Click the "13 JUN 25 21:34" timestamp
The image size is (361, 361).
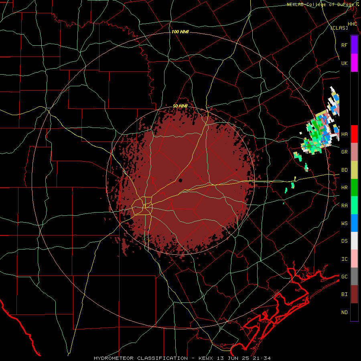(243, 358)
